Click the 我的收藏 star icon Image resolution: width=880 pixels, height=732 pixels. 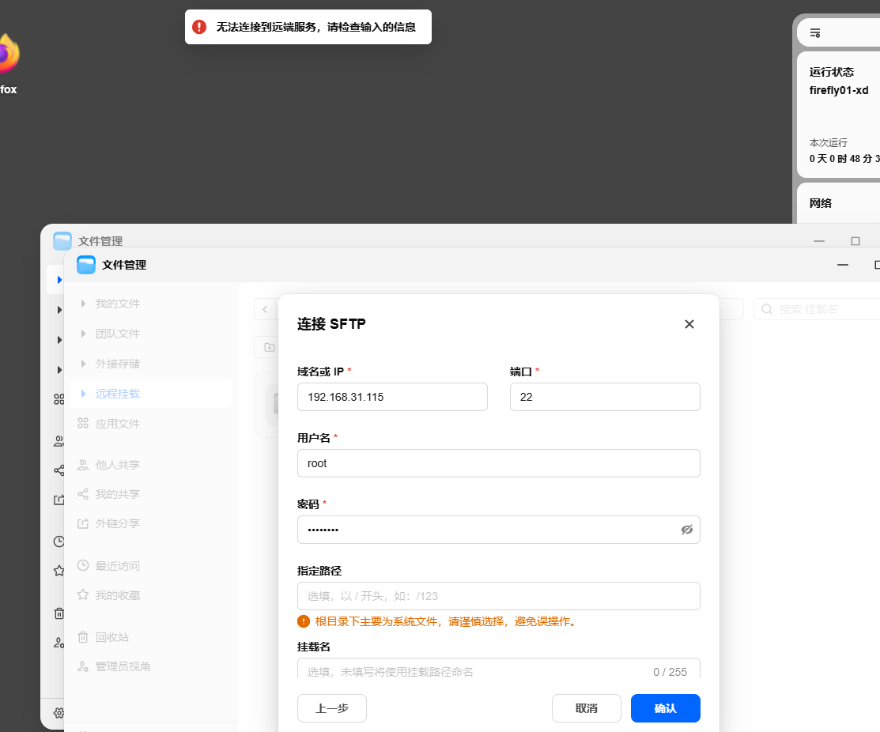(x=83, y=594)
